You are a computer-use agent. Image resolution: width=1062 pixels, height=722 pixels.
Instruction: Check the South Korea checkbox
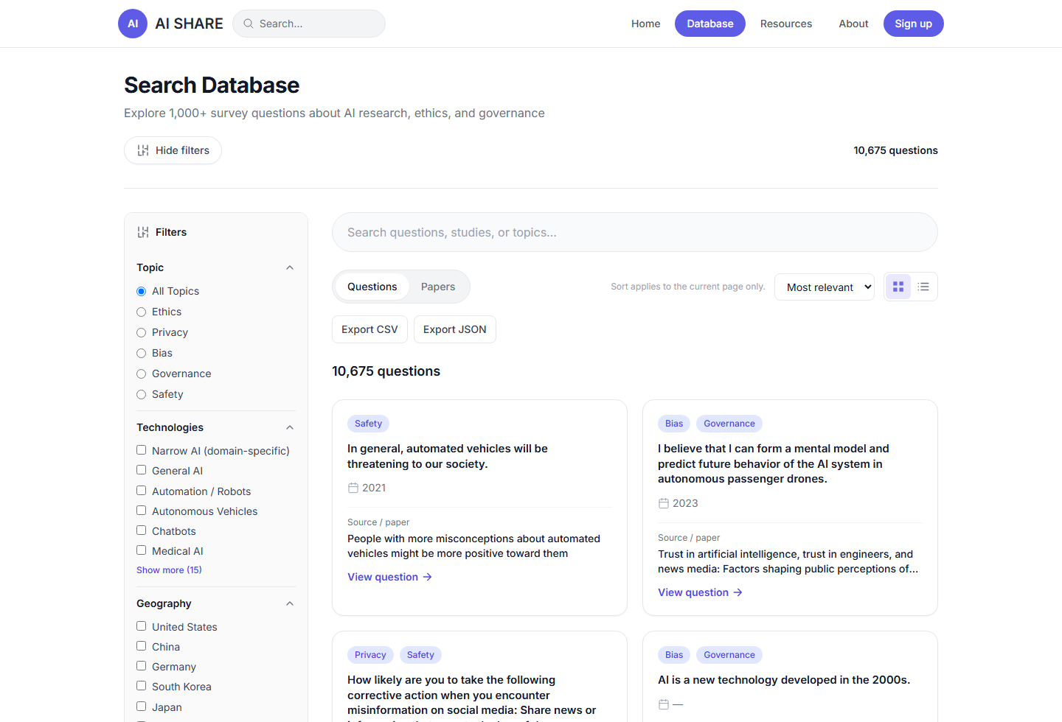click(142, 686)
